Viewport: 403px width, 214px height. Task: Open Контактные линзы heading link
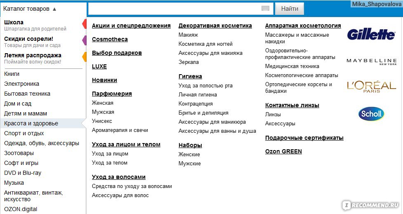pos(292,105)
